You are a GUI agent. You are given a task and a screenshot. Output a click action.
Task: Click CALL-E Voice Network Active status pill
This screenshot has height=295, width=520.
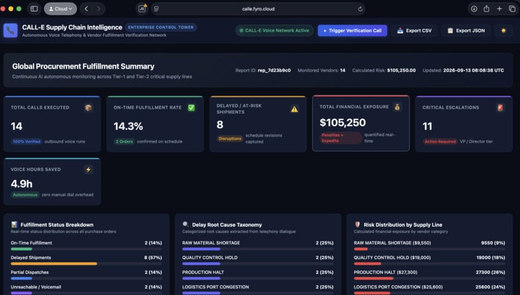click(274, 30)
